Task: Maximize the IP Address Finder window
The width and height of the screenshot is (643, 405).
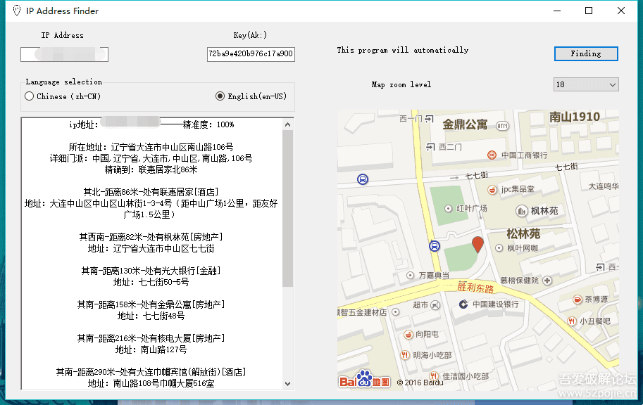Action: [x=589, y=11]
